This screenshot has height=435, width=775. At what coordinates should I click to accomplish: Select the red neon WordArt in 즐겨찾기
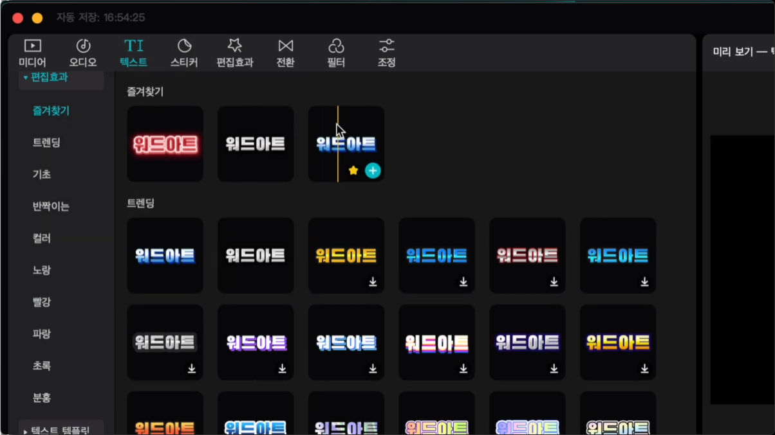(x=165, y=144)
